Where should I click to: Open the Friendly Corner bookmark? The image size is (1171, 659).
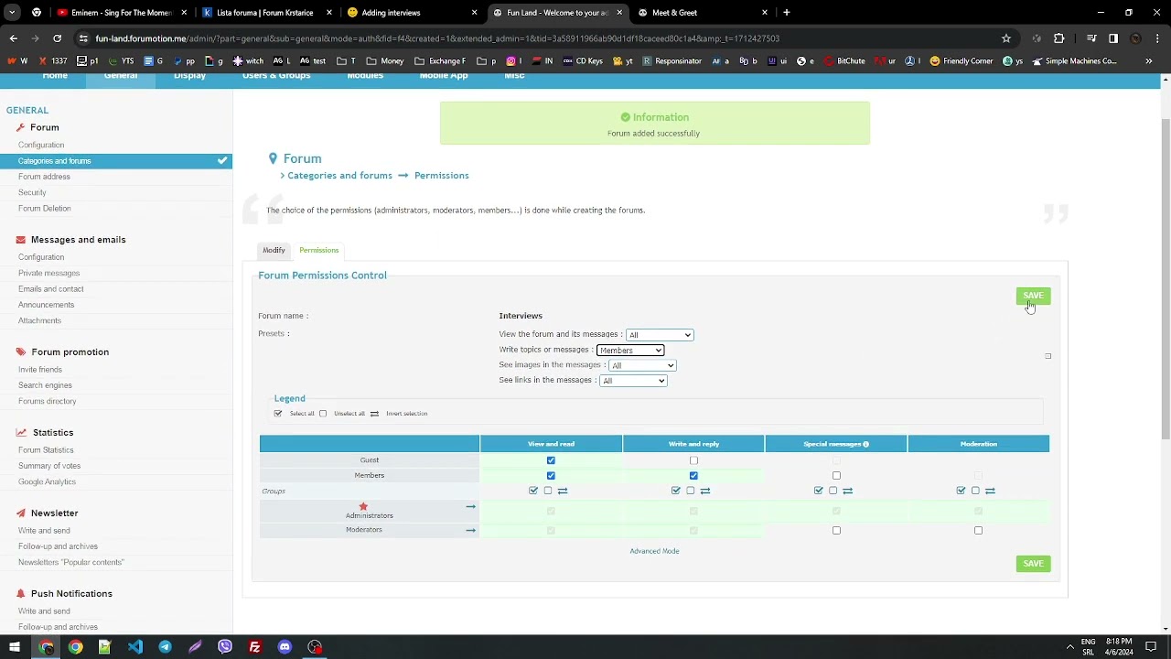coord(962,61)
